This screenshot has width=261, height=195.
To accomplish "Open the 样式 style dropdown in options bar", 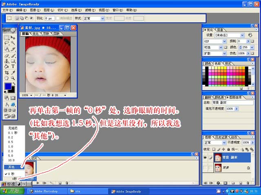I will click(x=94, y=18).
